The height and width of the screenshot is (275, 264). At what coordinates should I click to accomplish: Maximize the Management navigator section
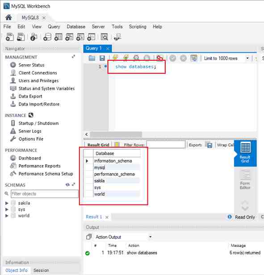click(74, 57)
